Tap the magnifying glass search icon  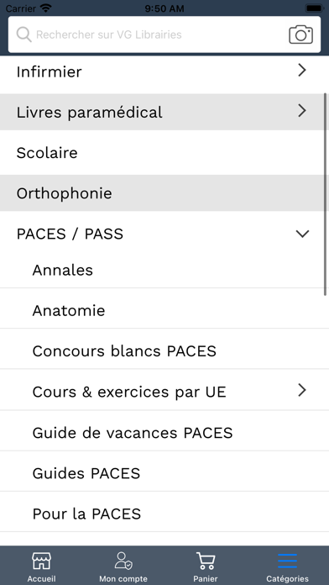[23, 34]
